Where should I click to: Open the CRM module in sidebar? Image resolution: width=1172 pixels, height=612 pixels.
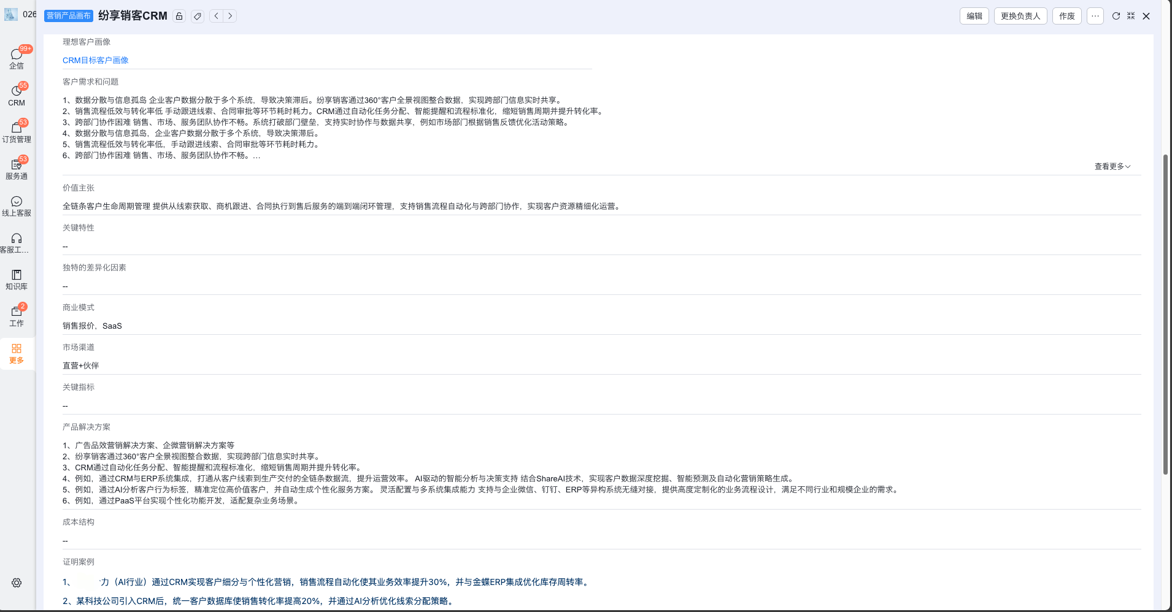[x=17, y=95]
